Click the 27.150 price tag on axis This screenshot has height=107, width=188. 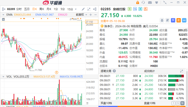pyautogui.click(x=92, y=22)
